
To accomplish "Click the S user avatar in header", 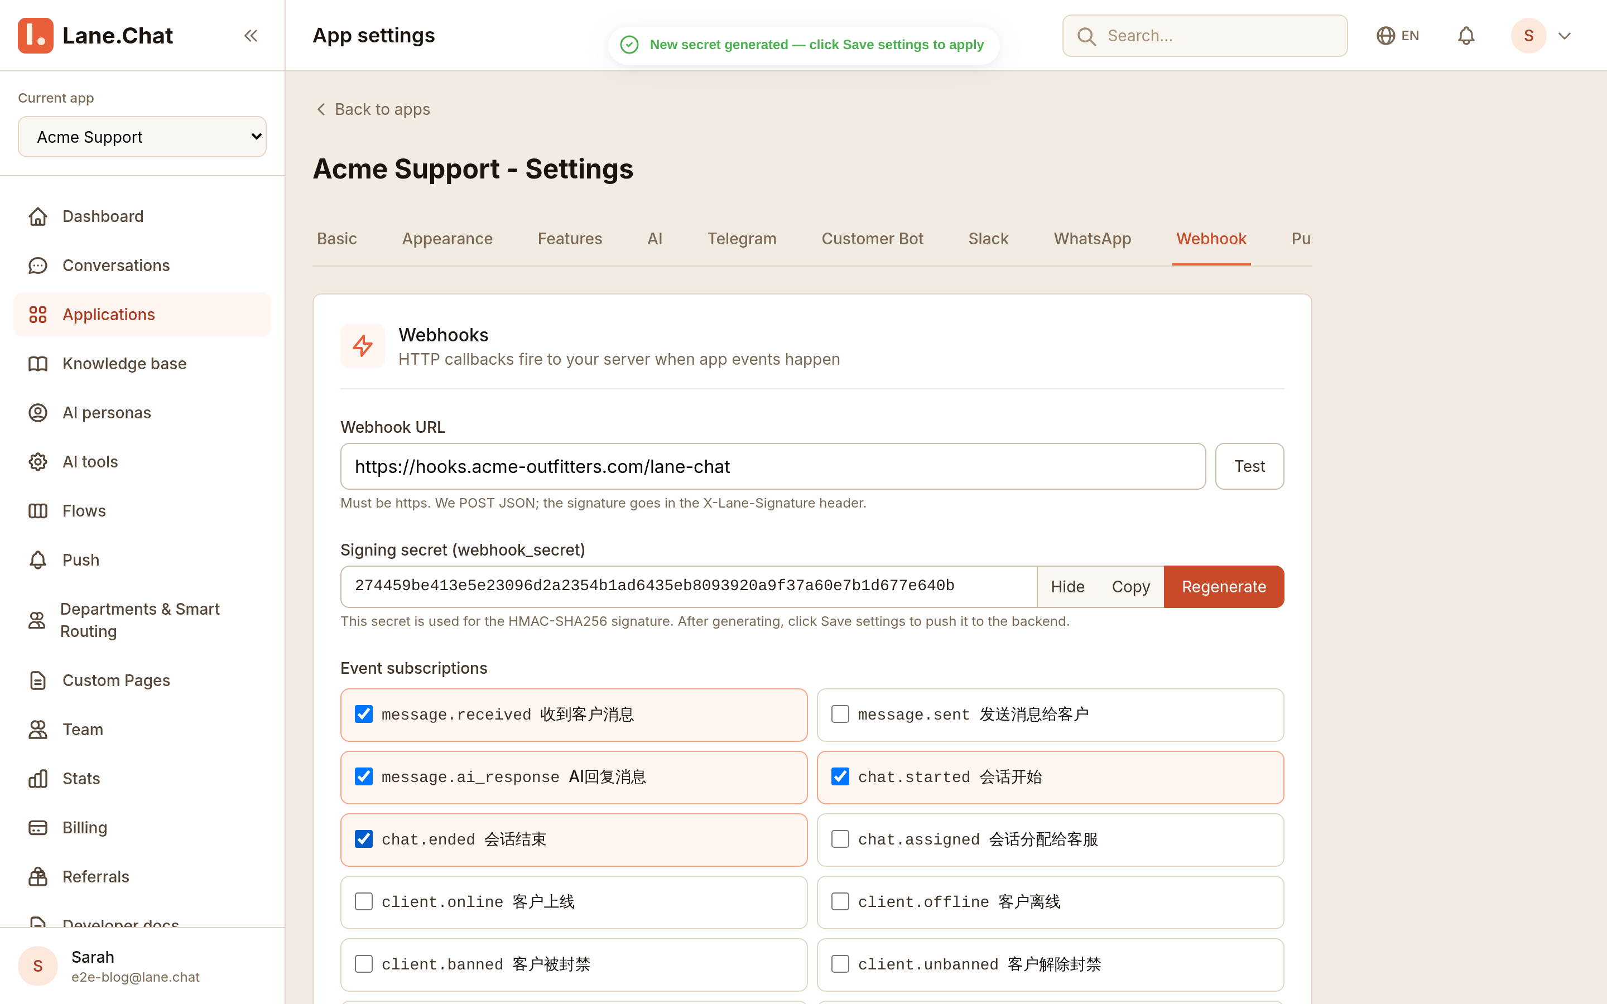I will [x=1529, y=36].
